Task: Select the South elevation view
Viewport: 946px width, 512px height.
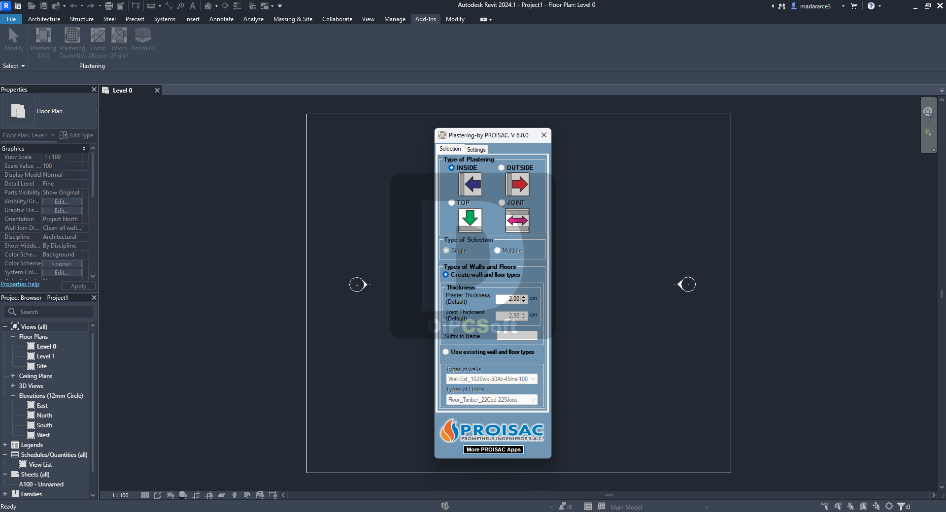Action: tap(44, 425)
